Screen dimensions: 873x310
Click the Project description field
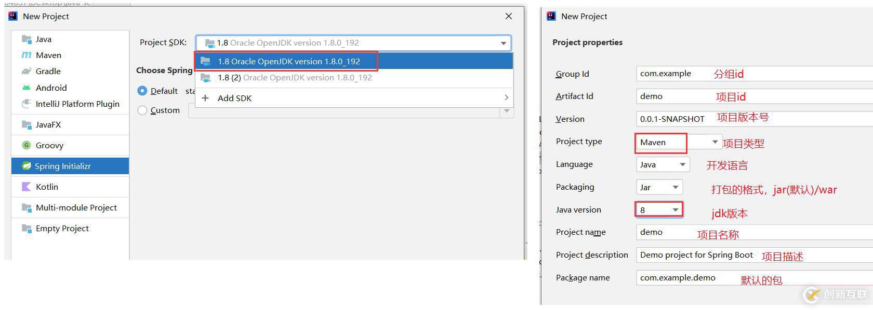(x=755, y=255)
